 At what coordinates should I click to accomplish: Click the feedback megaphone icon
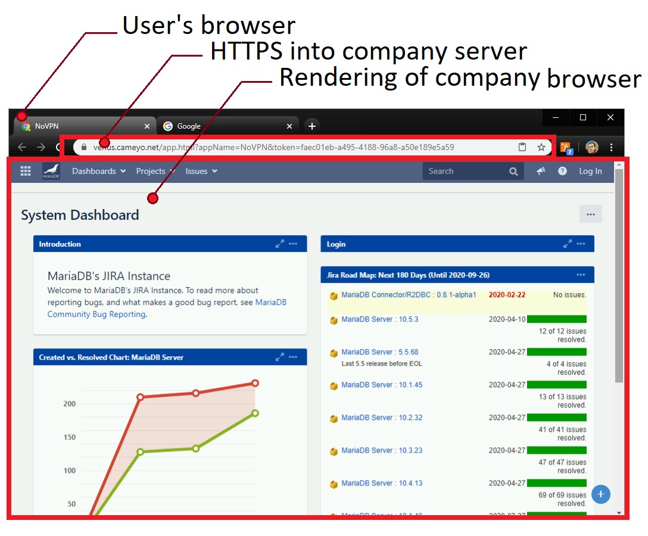click(541, 172)
